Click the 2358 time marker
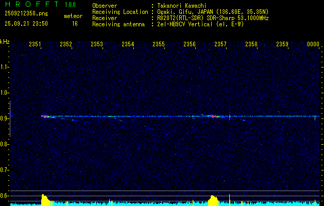This screenshot has width=324, height=206. (251, 44)
